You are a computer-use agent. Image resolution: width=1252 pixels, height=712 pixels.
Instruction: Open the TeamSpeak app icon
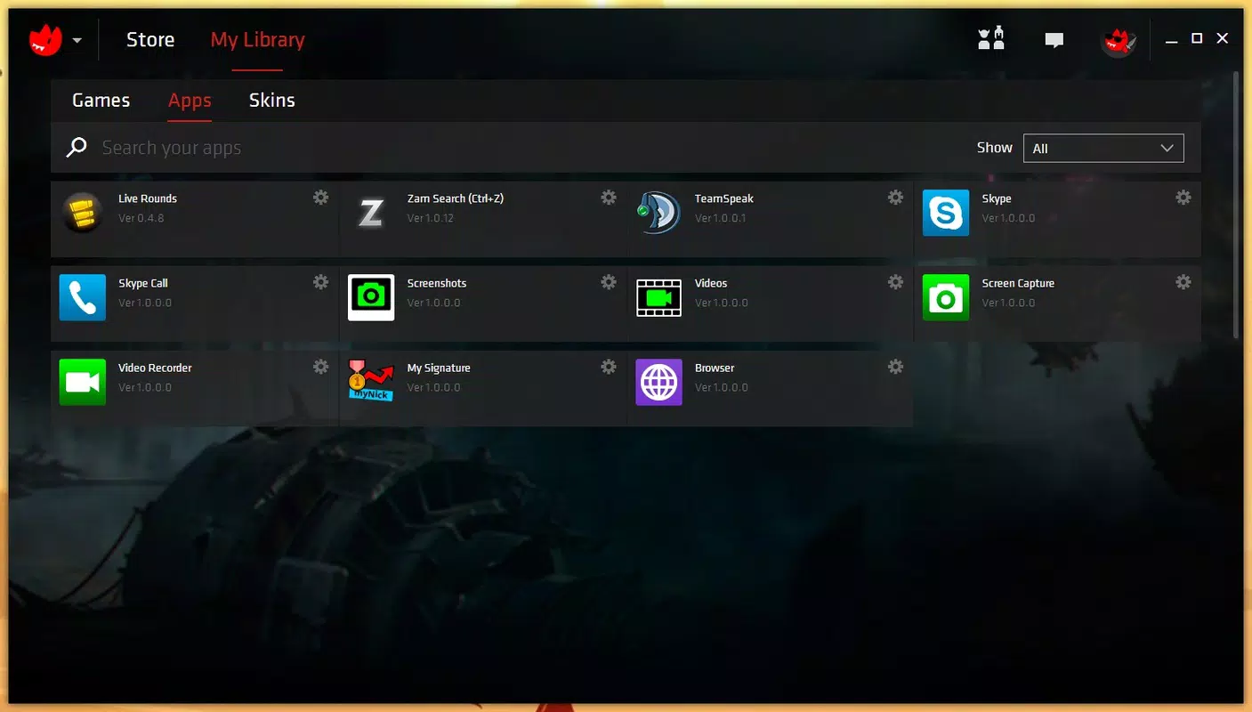pyautogui.click(x=658, y=213)
